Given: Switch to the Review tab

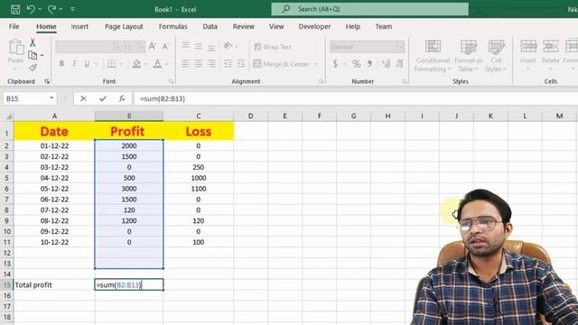Looking at the screenshot, I should [x=243, y=26].
